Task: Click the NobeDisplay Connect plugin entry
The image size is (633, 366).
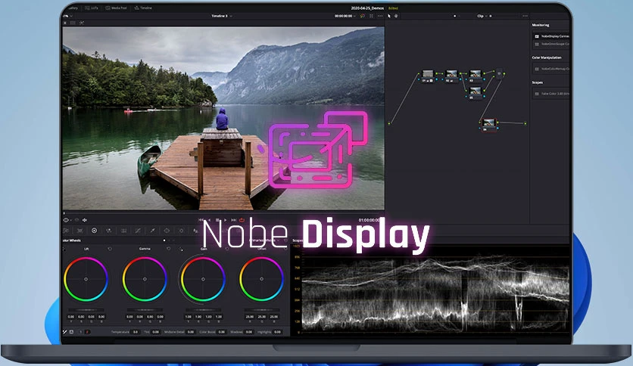Action: pyautogui.click(x=551, y=36)
